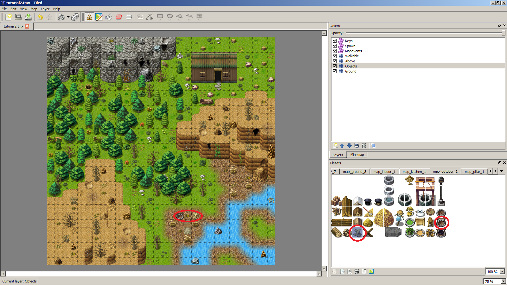
Task: Select the Walkable layer name
Action: [x=352, y=56]
